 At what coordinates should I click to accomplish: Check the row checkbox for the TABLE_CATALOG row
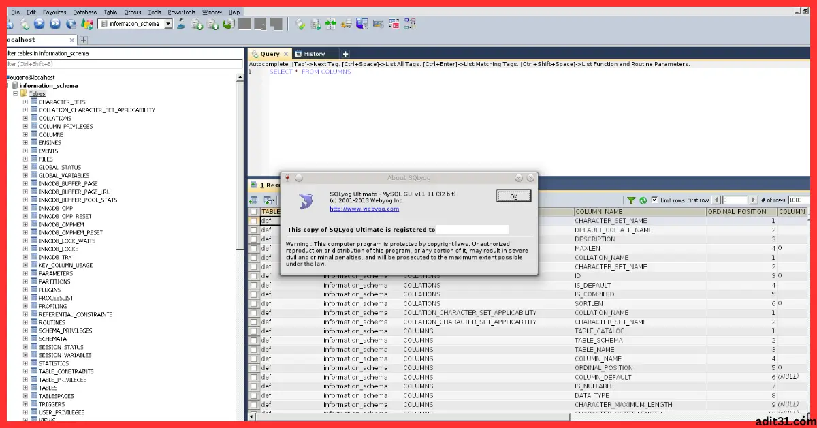coord(254,331)
